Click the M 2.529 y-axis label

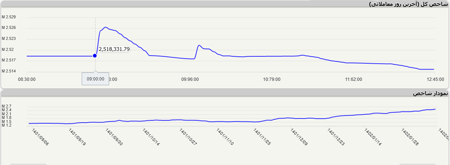8,17
